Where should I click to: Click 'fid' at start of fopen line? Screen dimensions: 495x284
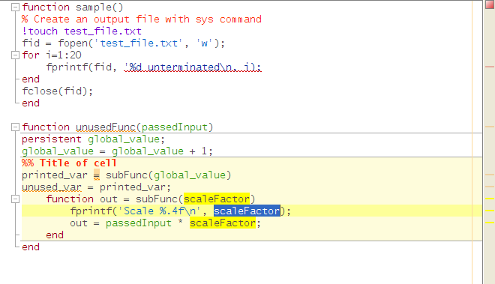click(x=31, y=43)
